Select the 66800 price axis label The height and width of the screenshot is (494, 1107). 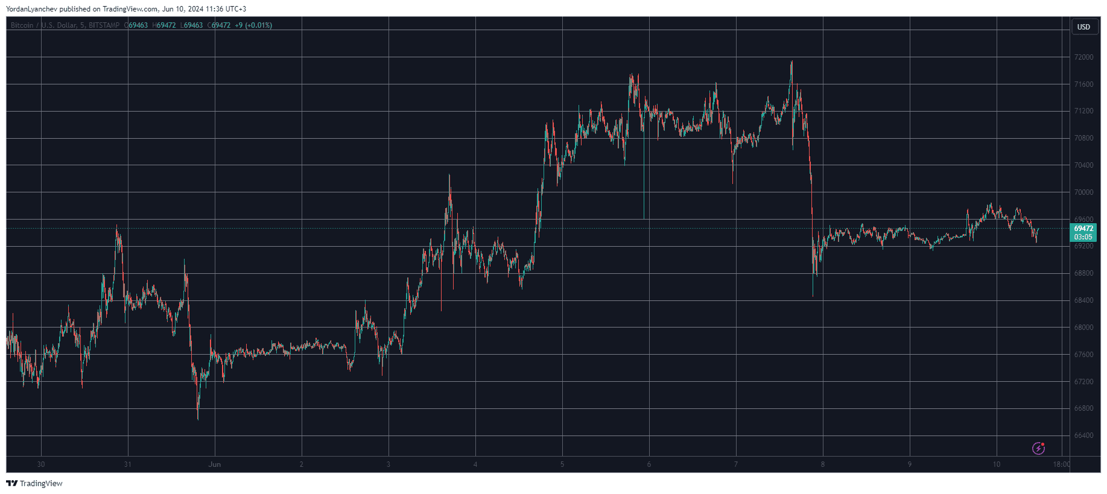pyautogui.click(x=1083, y=408)
